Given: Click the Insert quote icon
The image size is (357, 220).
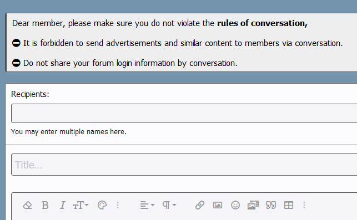Looking at the screenshot, I should (271, 205).
